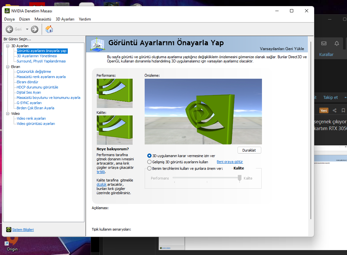The height and width of the screenshot is (255, 347).
Task: Click the 'Geri' back label in toolbar
Action: [x=18, y=29]
